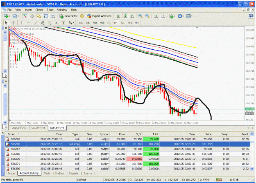Screen dimensions: 256x183
Task: Select the text label tool
Action: (x=63, y=23)
